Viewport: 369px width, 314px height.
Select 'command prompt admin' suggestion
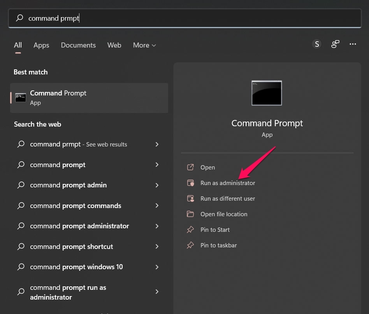click(x=89, y=185)
